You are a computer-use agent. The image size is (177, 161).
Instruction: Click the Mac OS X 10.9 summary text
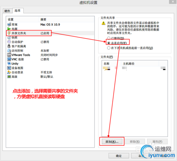click(50, 24)
